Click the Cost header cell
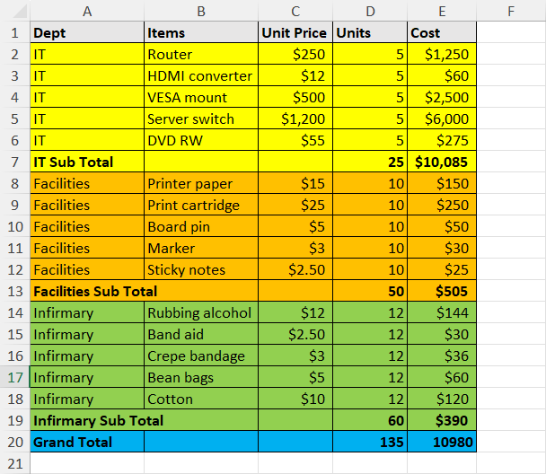 pos(442,32)
